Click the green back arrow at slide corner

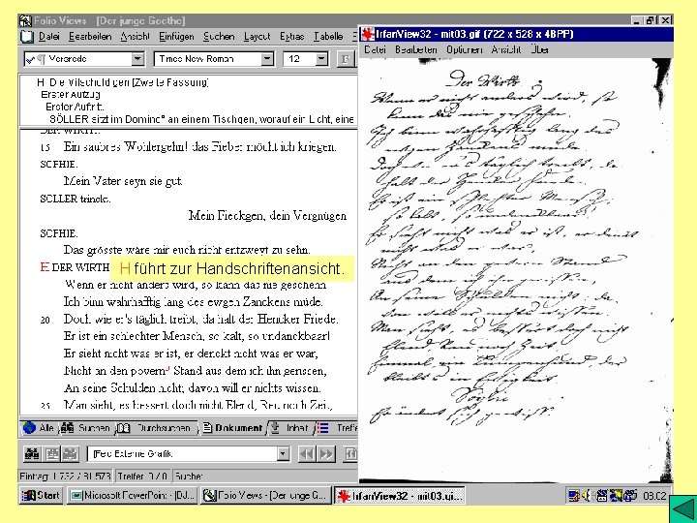pyautogui.click(x=683, y=508)
